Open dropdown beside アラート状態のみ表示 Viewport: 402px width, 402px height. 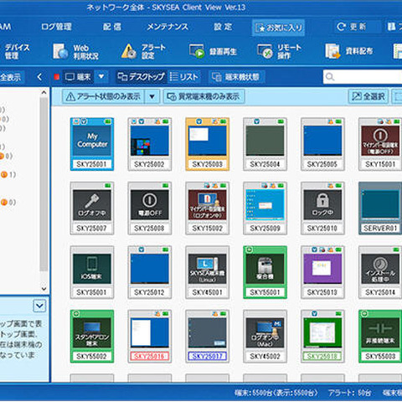(x=152, y=96)
